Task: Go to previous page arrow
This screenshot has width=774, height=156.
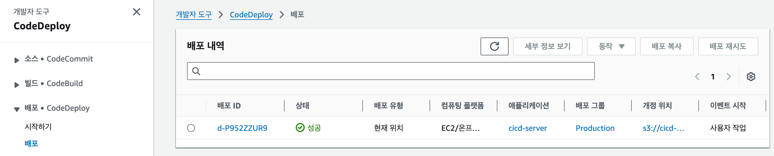Action: pyautogui.click(x=697, y=77)
